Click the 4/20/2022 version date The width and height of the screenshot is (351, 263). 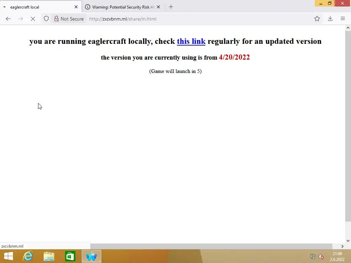pos(234,57)
